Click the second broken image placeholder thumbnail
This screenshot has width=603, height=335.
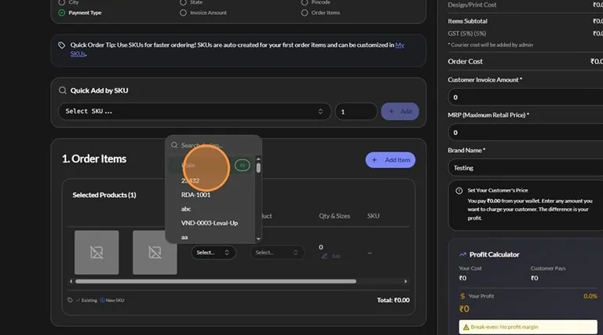155,253
